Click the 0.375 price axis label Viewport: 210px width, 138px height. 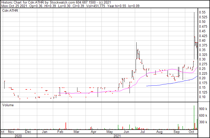[x=203, y=45]
